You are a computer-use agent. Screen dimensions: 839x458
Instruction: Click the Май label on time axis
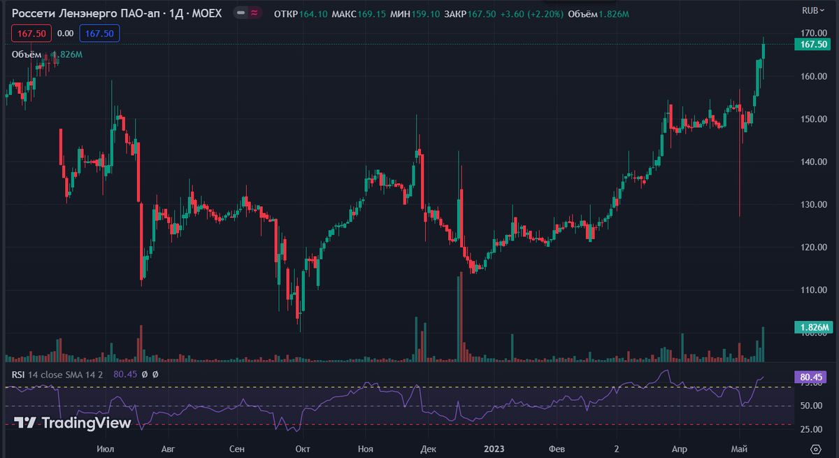[x=739, y=448]
